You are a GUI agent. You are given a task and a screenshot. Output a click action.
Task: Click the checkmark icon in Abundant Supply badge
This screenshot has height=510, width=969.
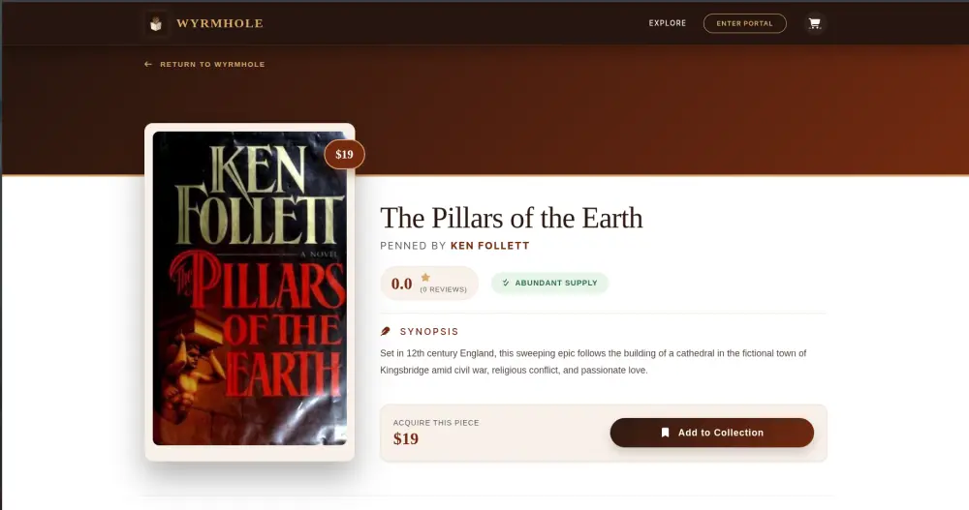click(x=506, y=283)
